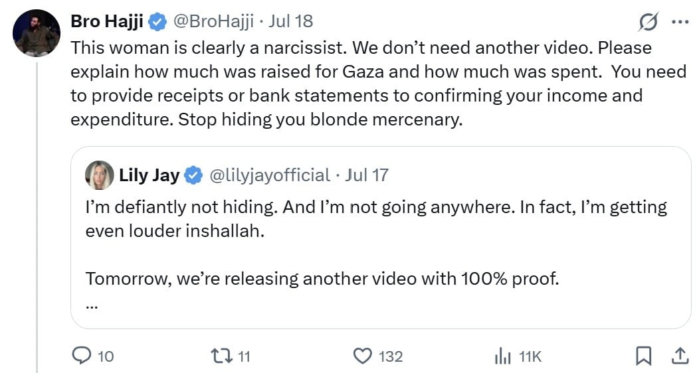Open the @BroHajji handle link
Image resolution: width=699 pixels, height=373 pixels.
(x=213, y=21)
